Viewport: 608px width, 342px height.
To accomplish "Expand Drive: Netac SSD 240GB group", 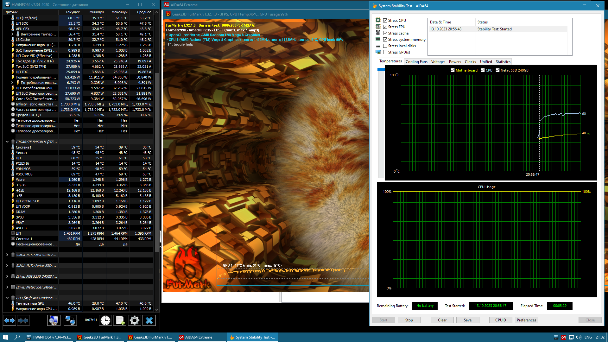I will click(x=7, y=287).
